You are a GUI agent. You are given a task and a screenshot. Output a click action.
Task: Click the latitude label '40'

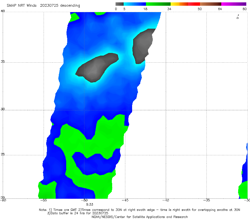3,11
